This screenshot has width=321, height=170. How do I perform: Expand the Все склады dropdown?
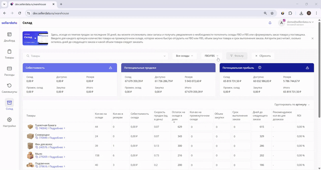click(x=184, y=56)
